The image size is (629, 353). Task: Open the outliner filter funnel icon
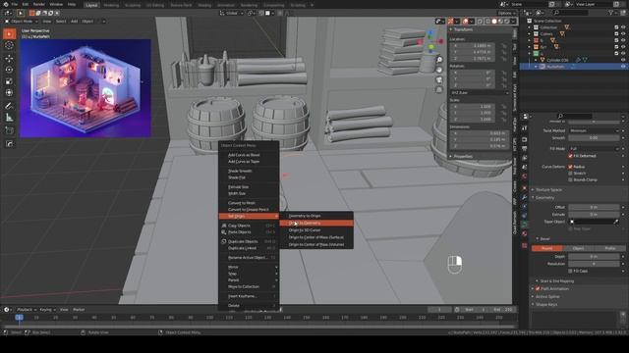(610, 13)
